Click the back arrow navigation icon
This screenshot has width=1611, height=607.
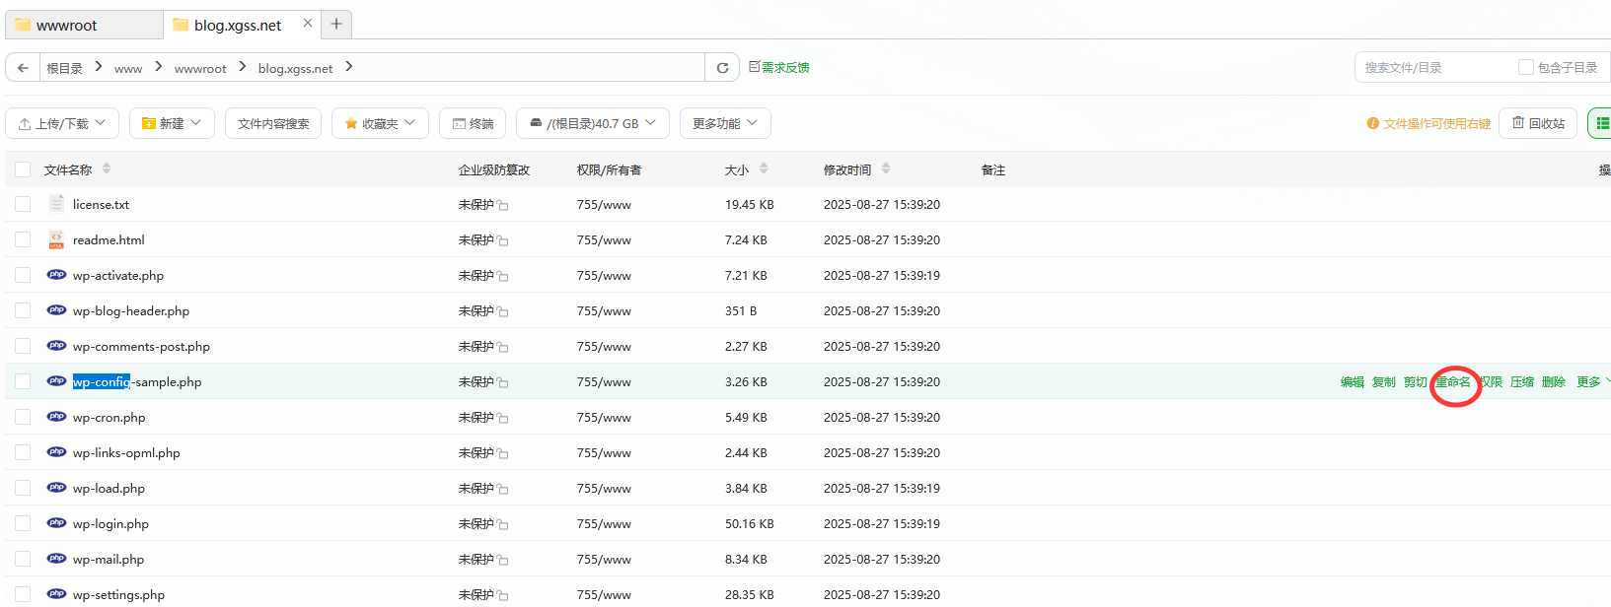[23, 68]
